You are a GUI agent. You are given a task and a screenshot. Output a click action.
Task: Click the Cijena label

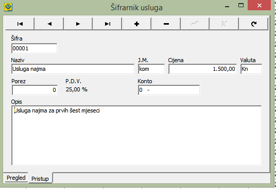176,60
